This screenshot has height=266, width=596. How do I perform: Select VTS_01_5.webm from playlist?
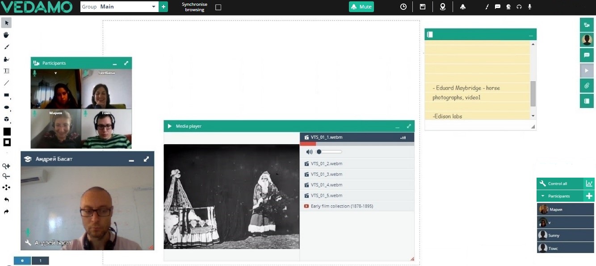click(357, 195)
